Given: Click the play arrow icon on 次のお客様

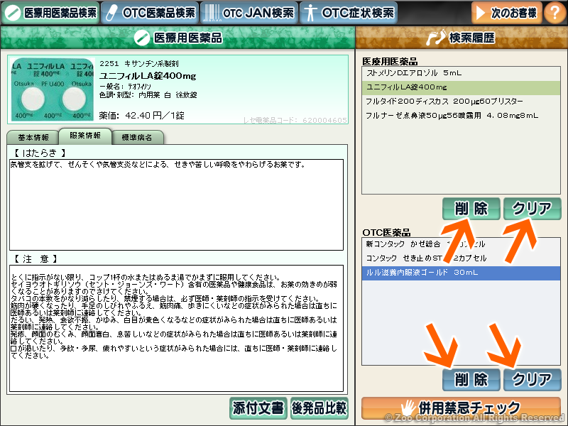Looking at the screenshot, I should tap(481, 13).
